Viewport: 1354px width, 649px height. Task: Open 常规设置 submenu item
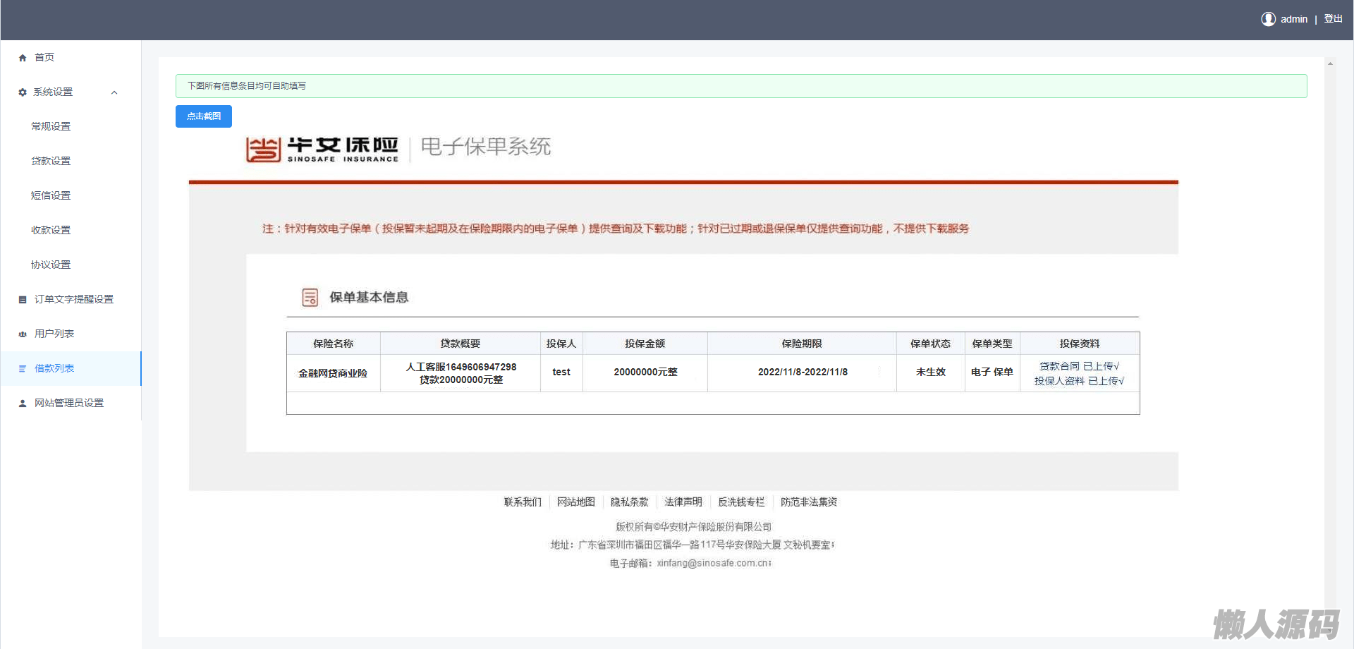(51, 126)
